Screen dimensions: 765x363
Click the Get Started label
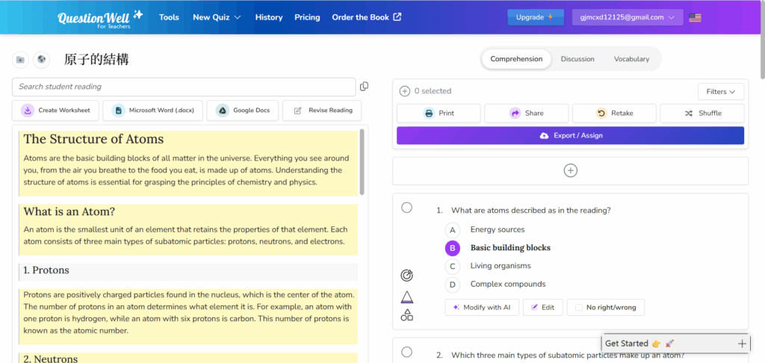pyautogui.click(x=627, y=344)
